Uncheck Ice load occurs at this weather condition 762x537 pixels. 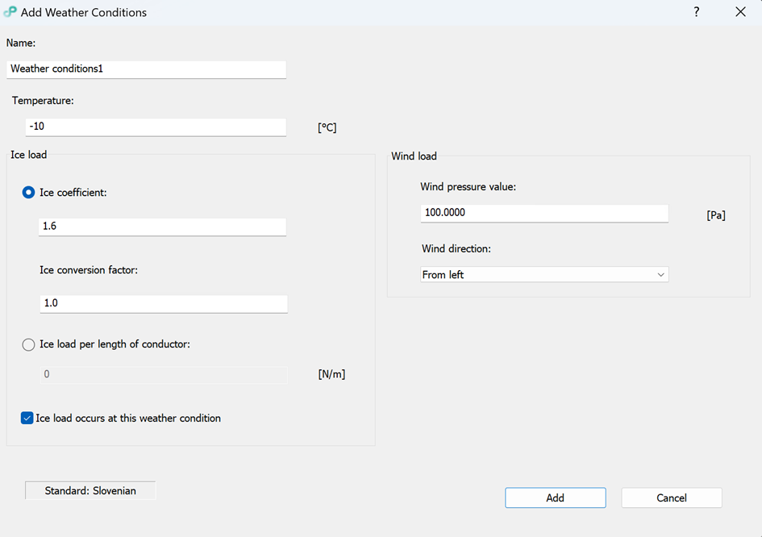[x=27, y=418]
